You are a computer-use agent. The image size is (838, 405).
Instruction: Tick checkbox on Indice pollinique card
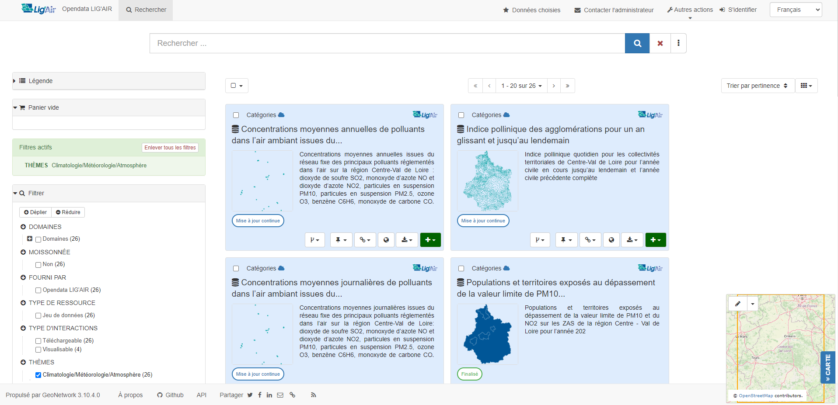(x=461, y=115)
